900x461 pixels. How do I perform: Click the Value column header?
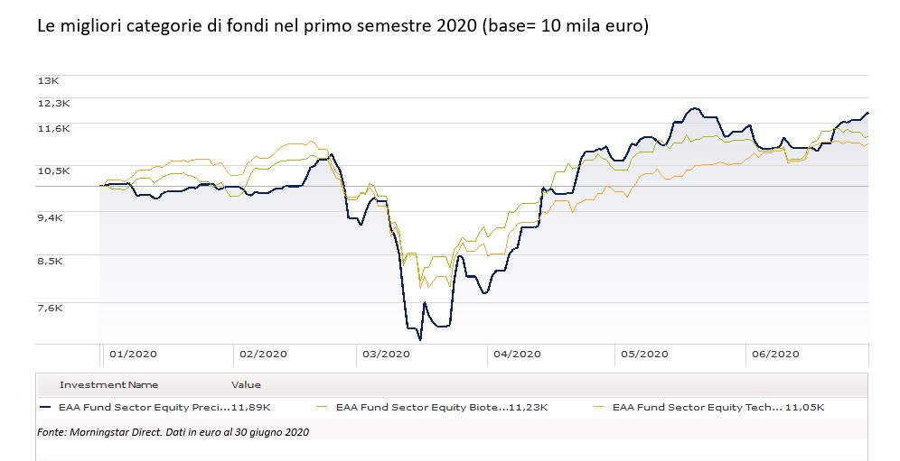click(246, 384)
